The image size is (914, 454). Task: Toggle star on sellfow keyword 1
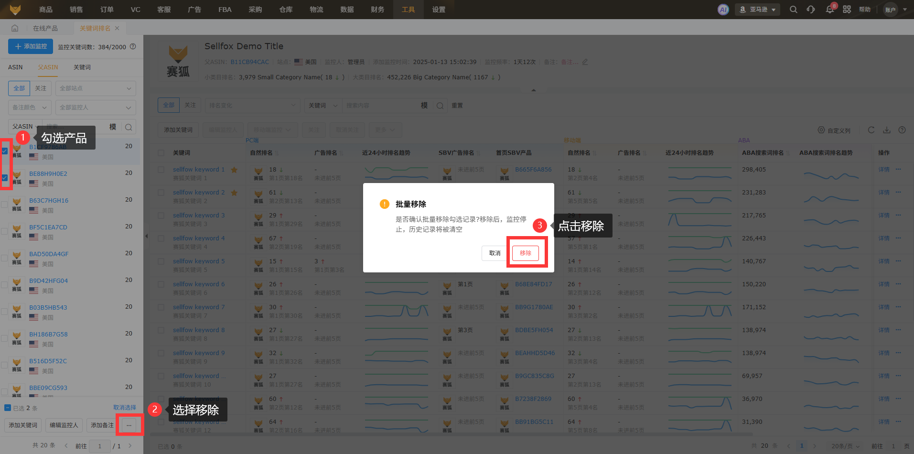tap(234, 170)
